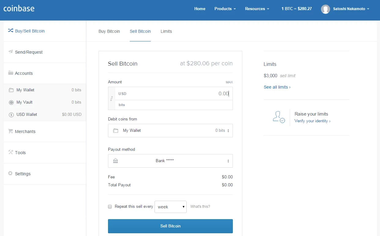Open the Debit coins from wallet dropdown

170,131
